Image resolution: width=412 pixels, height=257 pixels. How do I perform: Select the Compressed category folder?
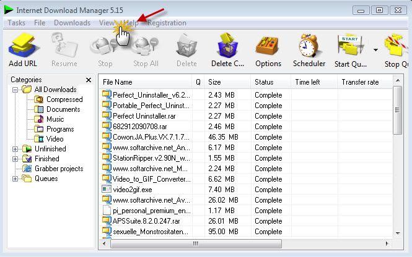point(64,99)
